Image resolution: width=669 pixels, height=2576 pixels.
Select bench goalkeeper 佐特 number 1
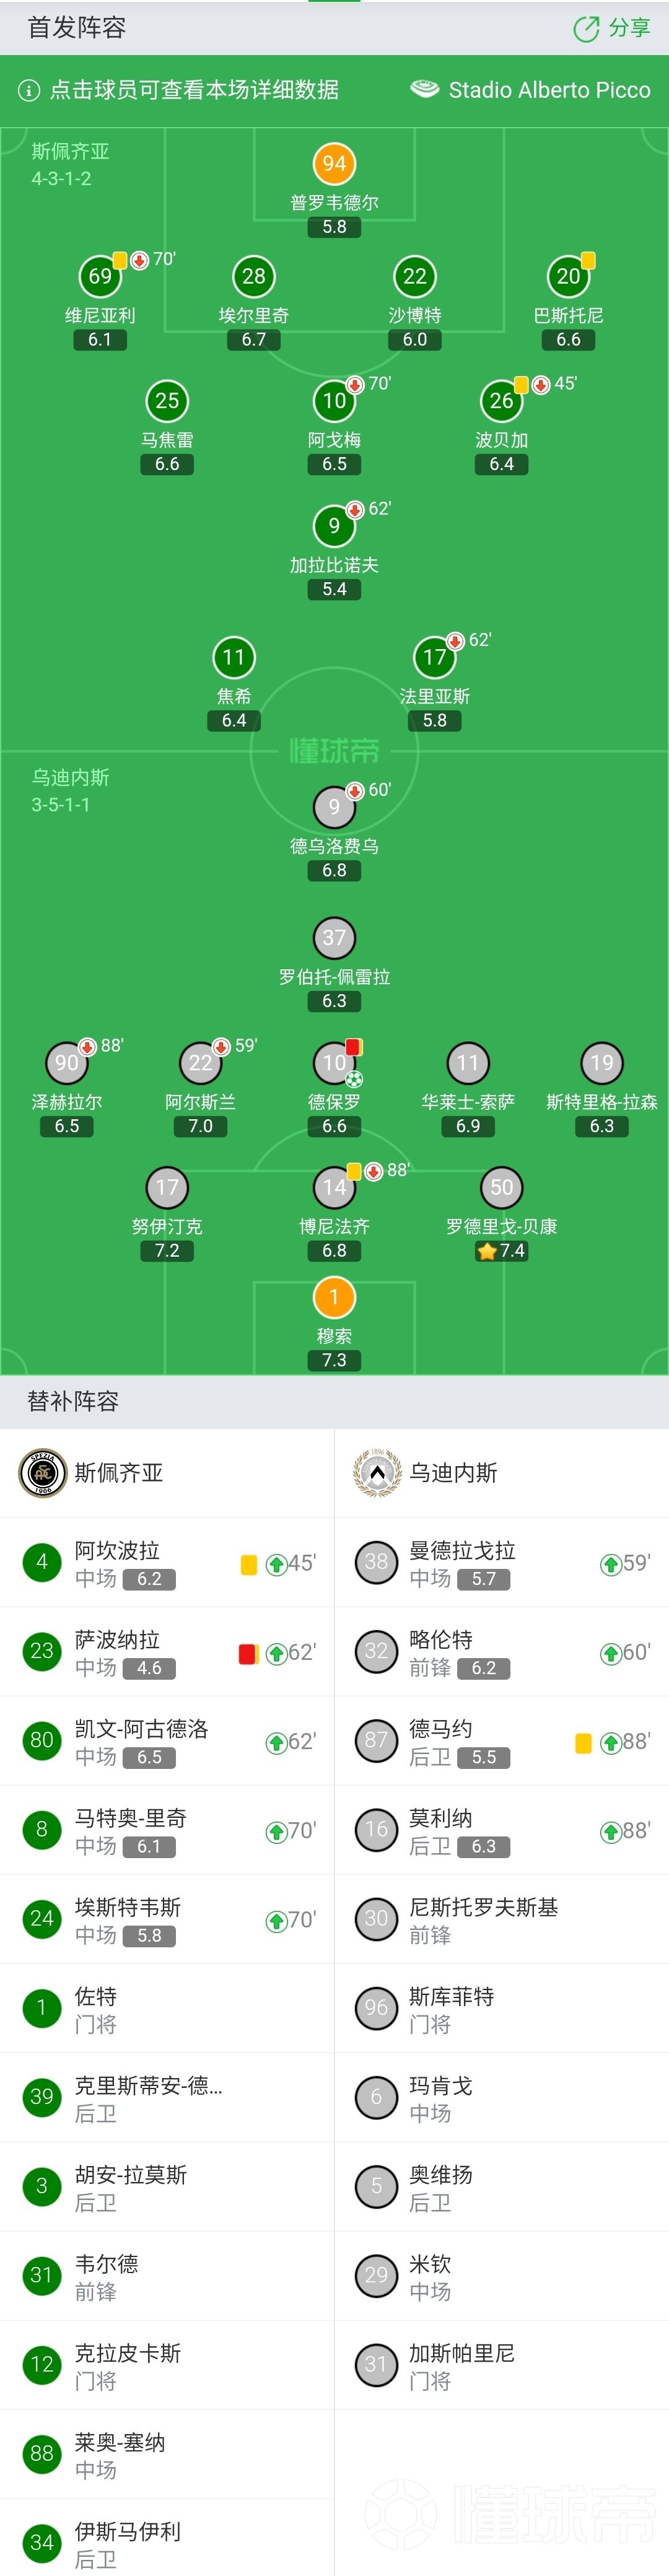click(167, 2009)
